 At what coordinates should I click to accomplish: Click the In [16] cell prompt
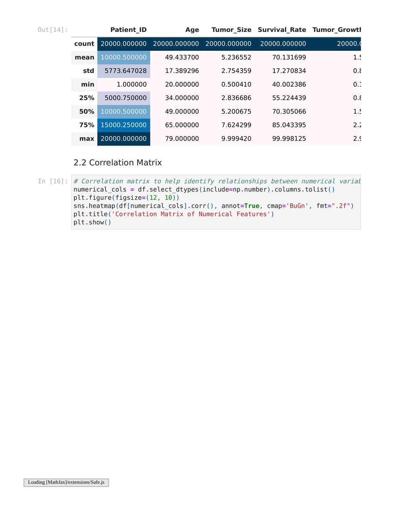53,181
